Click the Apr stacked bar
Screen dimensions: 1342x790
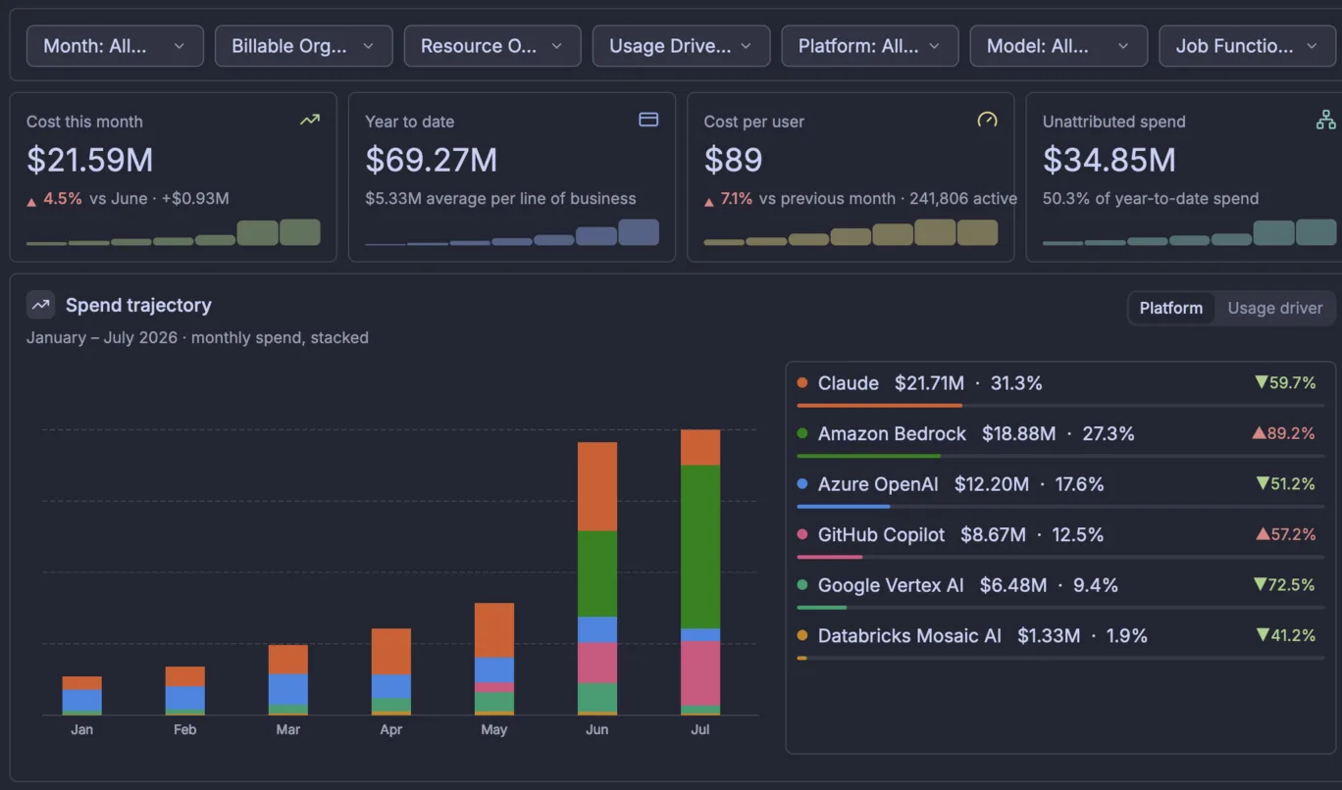(x=391, y=671)
